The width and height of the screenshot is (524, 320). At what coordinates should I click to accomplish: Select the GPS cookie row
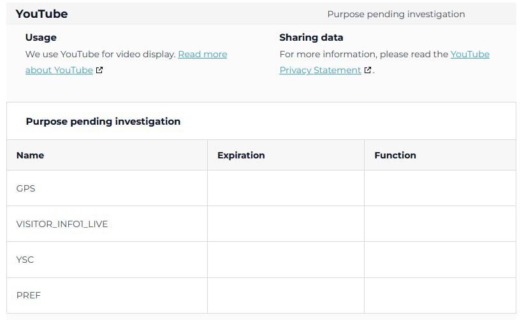pyautogui.click(x=25, y=188)
